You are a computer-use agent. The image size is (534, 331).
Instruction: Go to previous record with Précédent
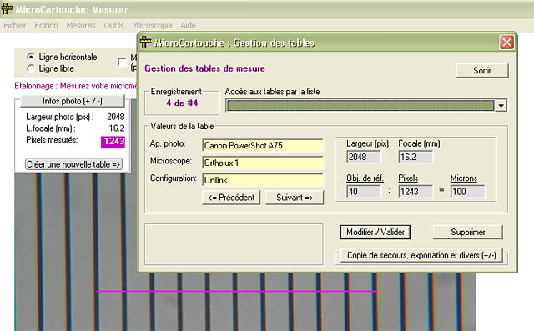[x=231, y=198]
